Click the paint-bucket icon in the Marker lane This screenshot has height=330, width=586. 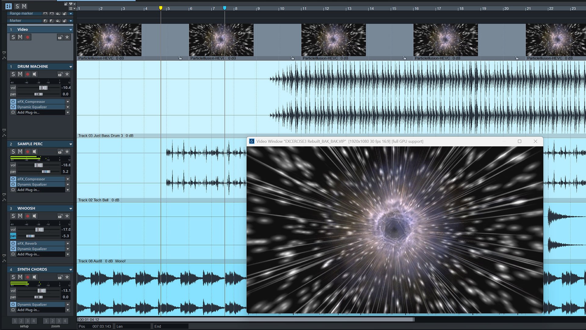point(58,21)
